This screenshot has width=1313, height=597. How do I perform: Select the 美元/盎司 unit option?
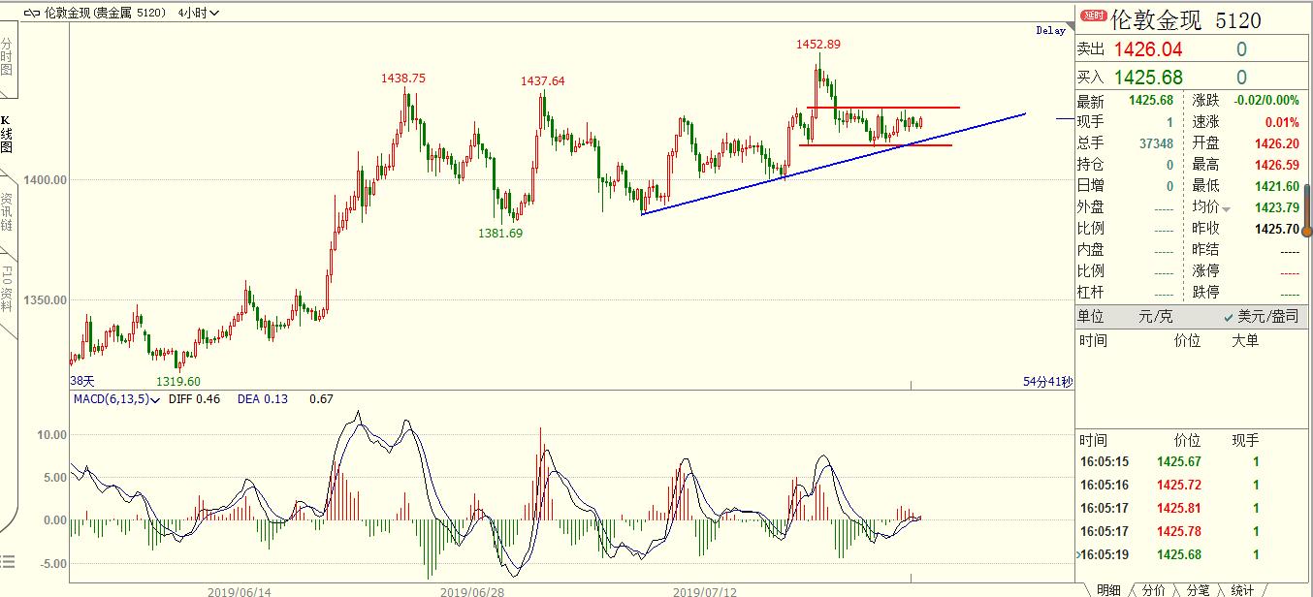pyautogui.click(x=1260, y=316)
